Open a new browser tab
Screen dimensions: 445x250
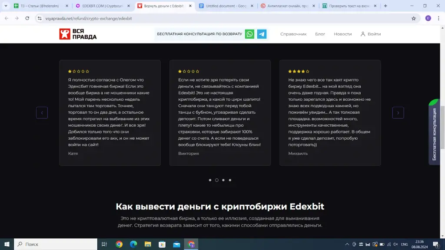click(x=385, y=6)
